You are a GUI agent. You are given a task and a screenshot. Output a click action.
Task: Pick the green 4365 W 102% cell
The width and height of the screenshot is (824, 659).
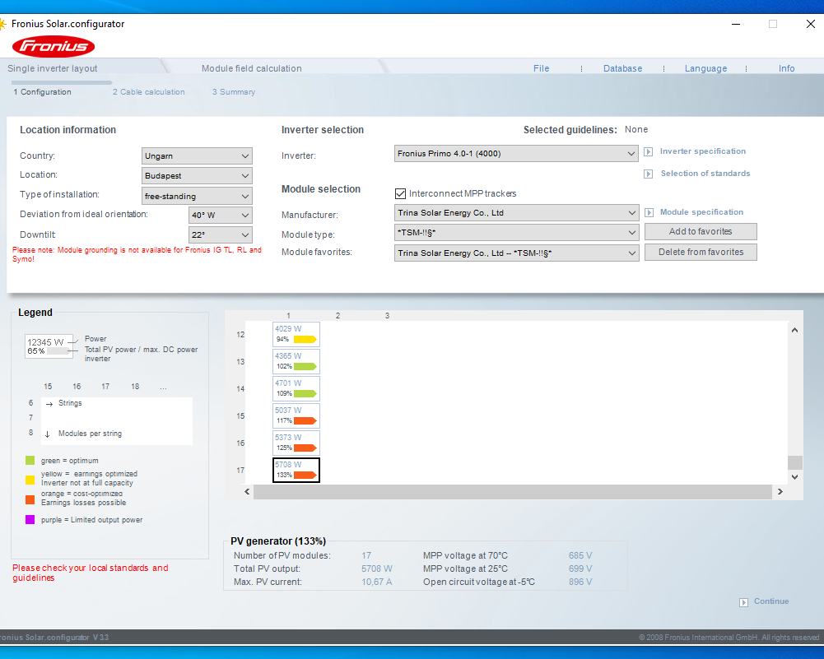pos(296,361)
